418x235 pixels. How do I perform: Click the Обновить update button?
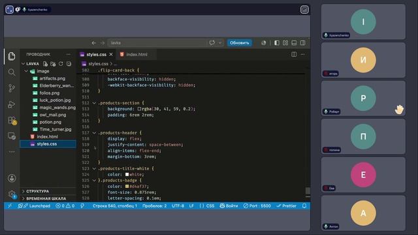(x=240, y=42)
